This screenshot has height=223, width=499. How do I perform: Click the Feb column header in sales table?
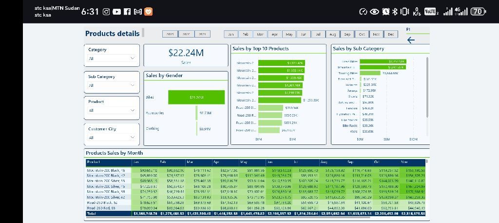click(163, 162)
